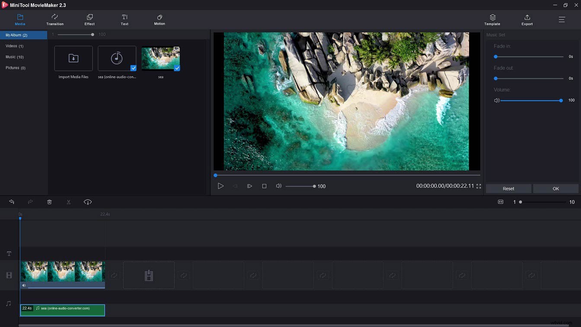Switch to the Music library section
Image resolution: width=581 pixels, height=327 pixels.
pyautogui.click(x=14, y=57)
